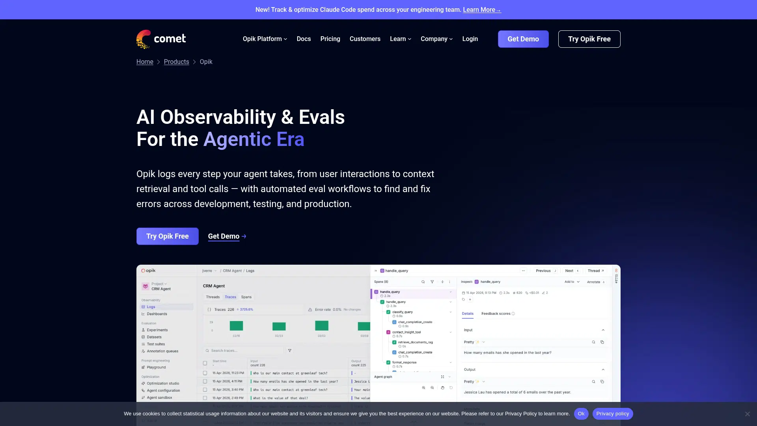The image size is (757, 426).
Task: Copy the Output section content
Action: tap(602, 382)
